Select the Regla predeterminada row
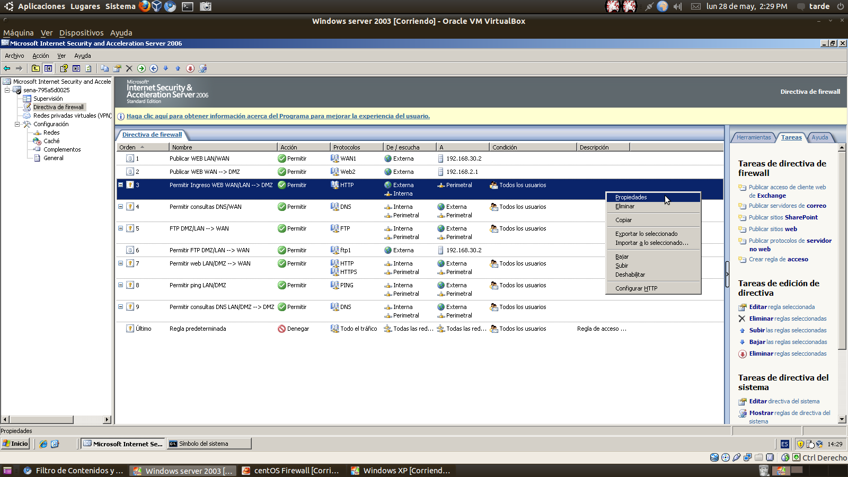The height and width of the screenshot is (477, 848). pyautogui.click(x=420, y=329)
